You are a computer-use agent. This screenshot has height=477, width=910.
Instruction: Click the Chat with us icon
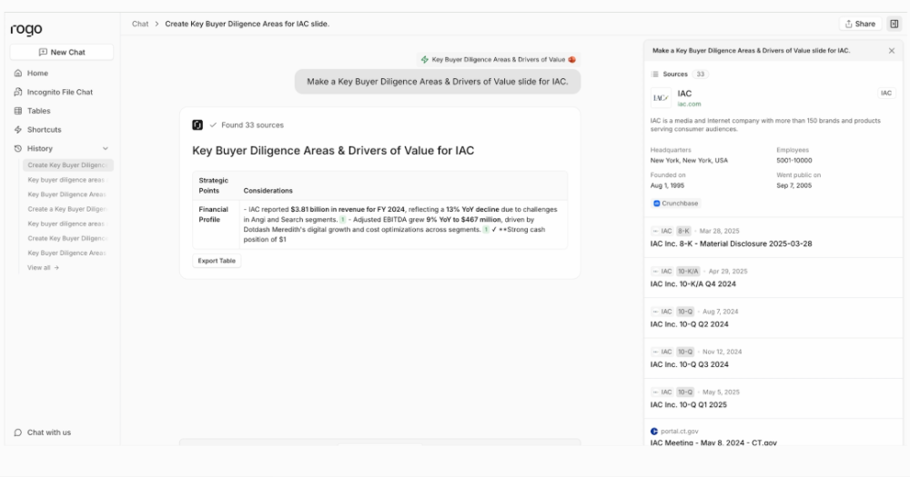point(18,432)
